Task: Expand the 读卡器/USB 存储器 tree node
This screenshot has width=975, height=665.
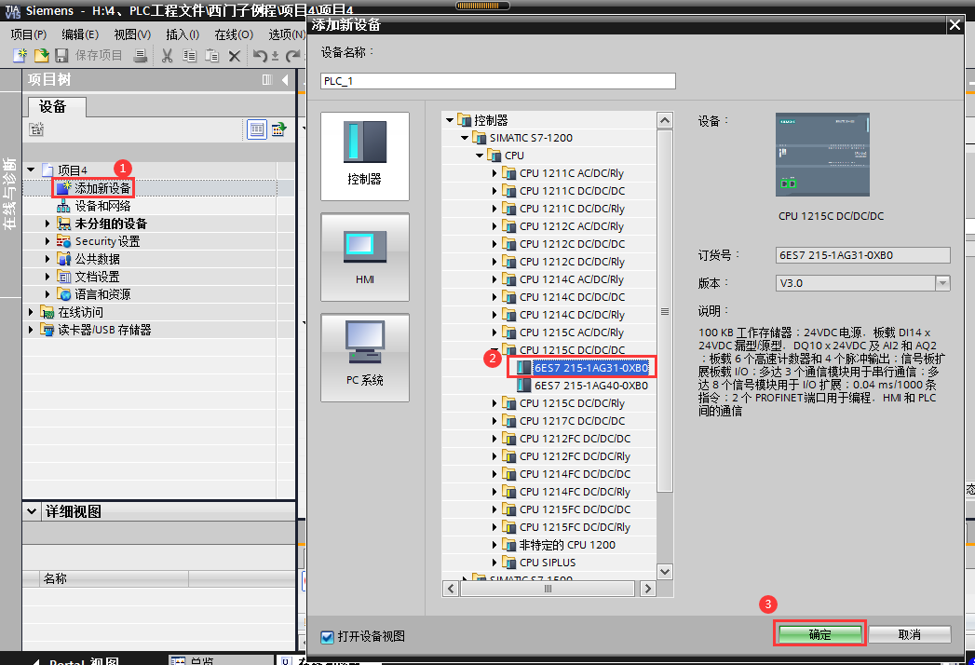Action: pyautogui.click(x=31, y=330)
